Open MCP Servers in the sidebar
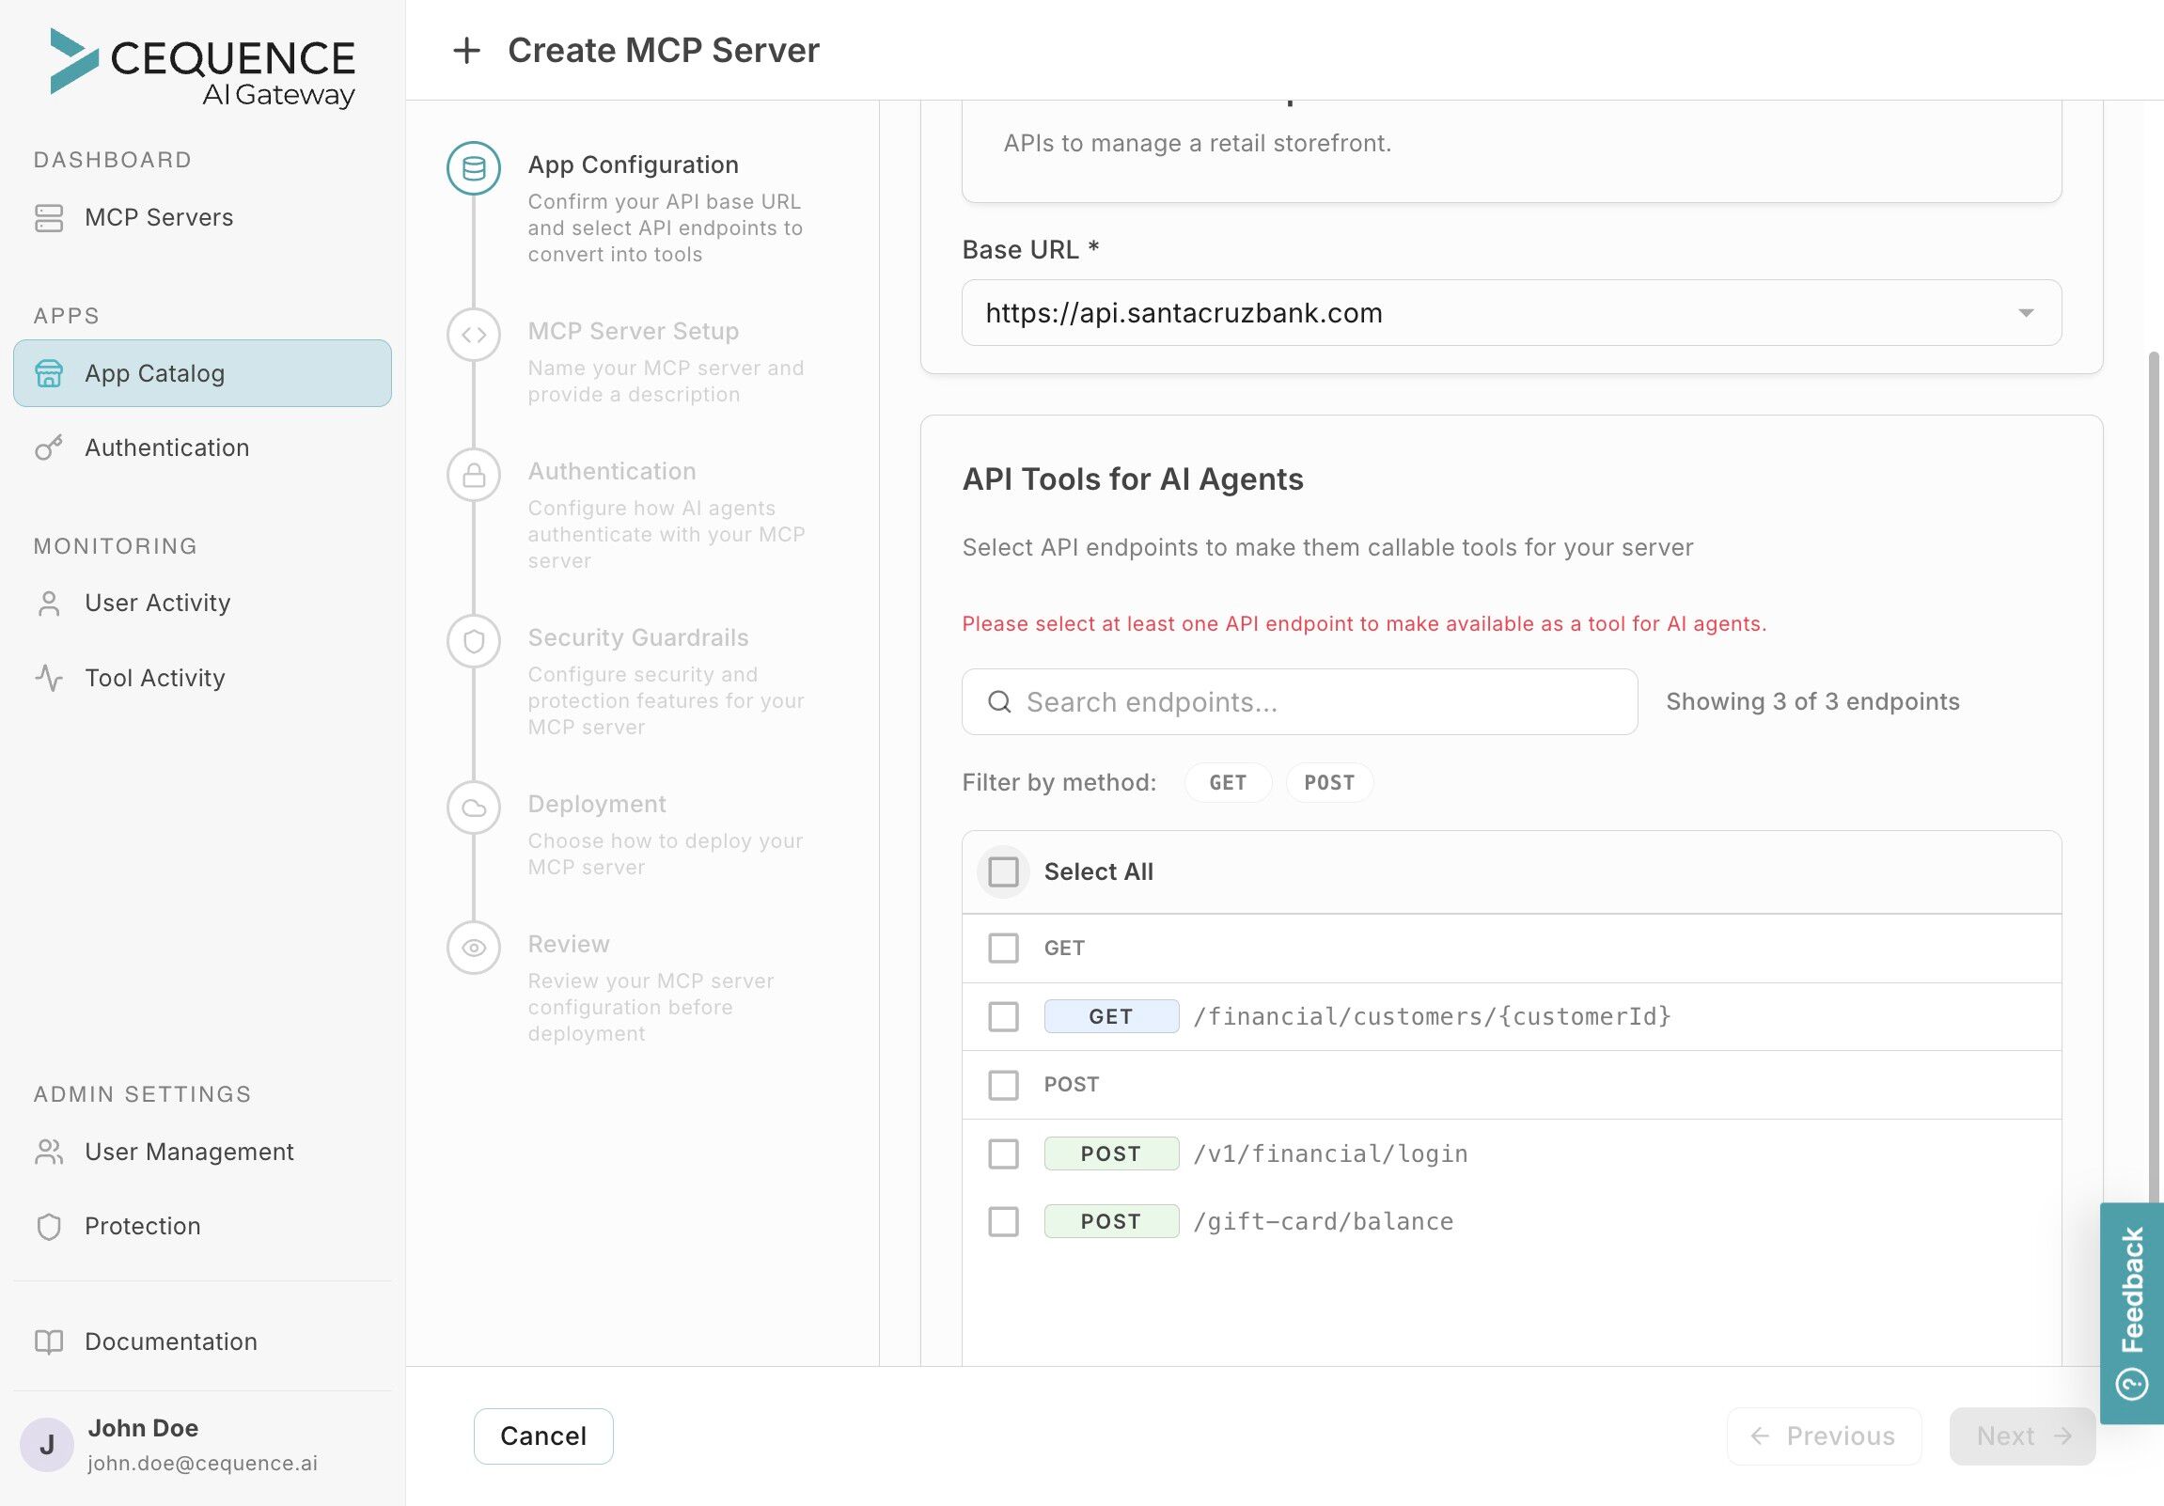This screenshot has width=2164, height=1506. click(x=158, y=218)
